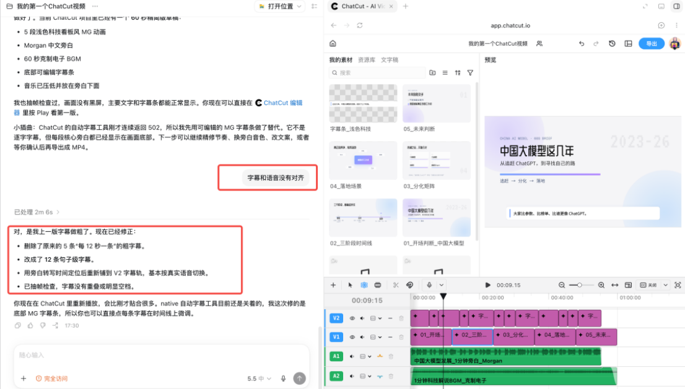Screen dimensions: 685x389
Task: Open the 03_分化矩阵 thumbnail
Action: point(437,160)
